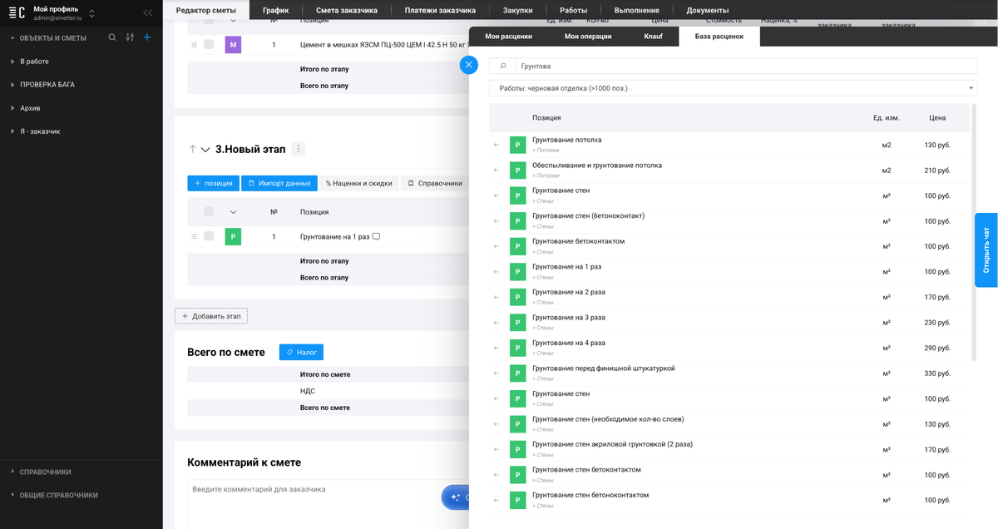The height and width of the screenshot is (529, 998).
Task: Insert Грунтование на 3 раза via arrow
Action: [497, 322]
